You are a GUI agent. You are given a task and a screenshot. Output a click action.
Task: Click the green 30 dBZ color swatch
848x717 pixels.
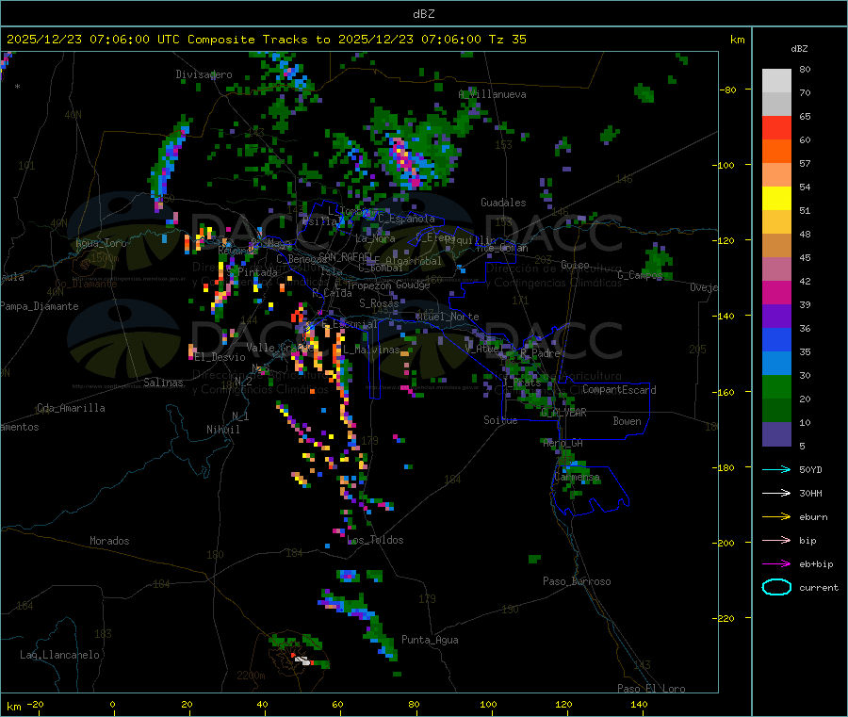pyautogui.click(x=776, y=386)
